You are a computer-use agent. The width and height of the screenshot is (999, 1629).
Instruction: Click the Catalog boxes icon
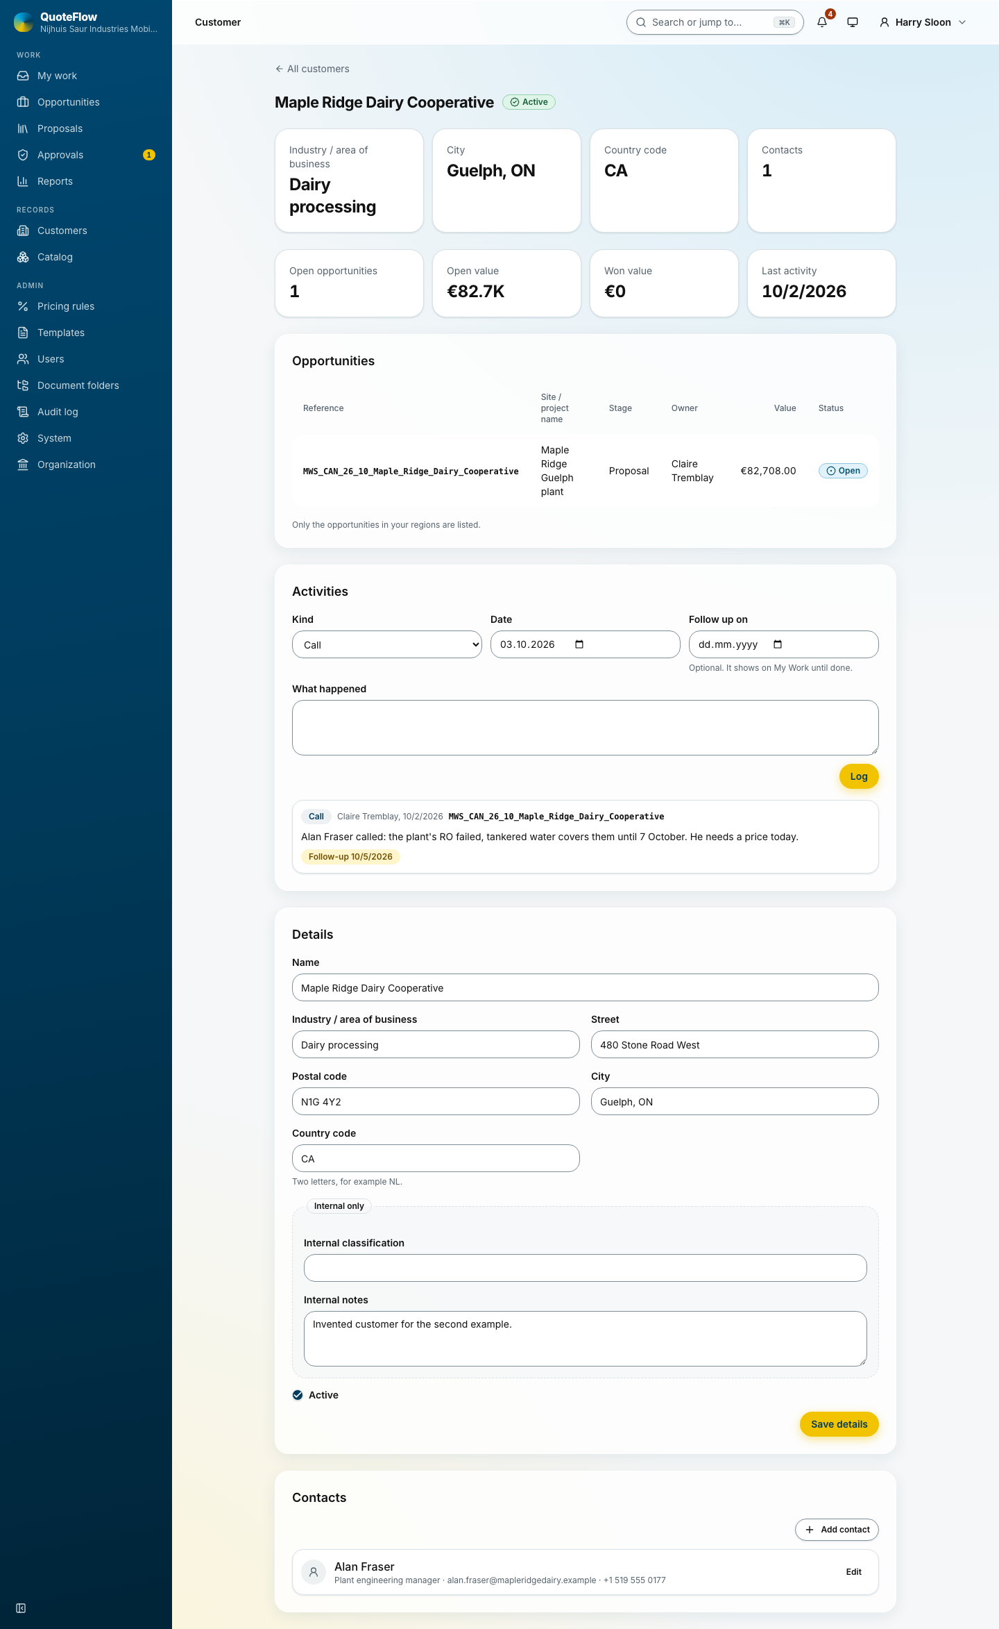23,257
